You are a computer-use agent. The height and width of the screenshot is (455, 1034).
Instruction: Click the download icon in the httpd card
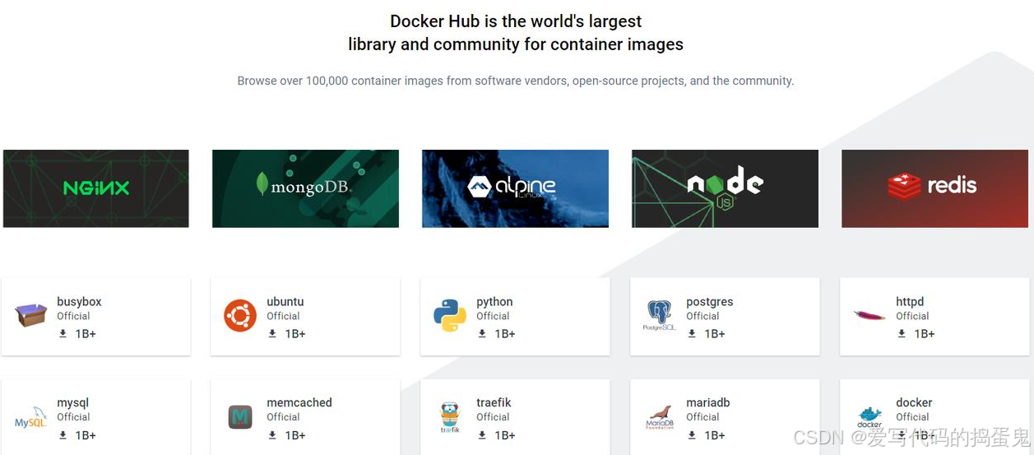click(902, 333)
